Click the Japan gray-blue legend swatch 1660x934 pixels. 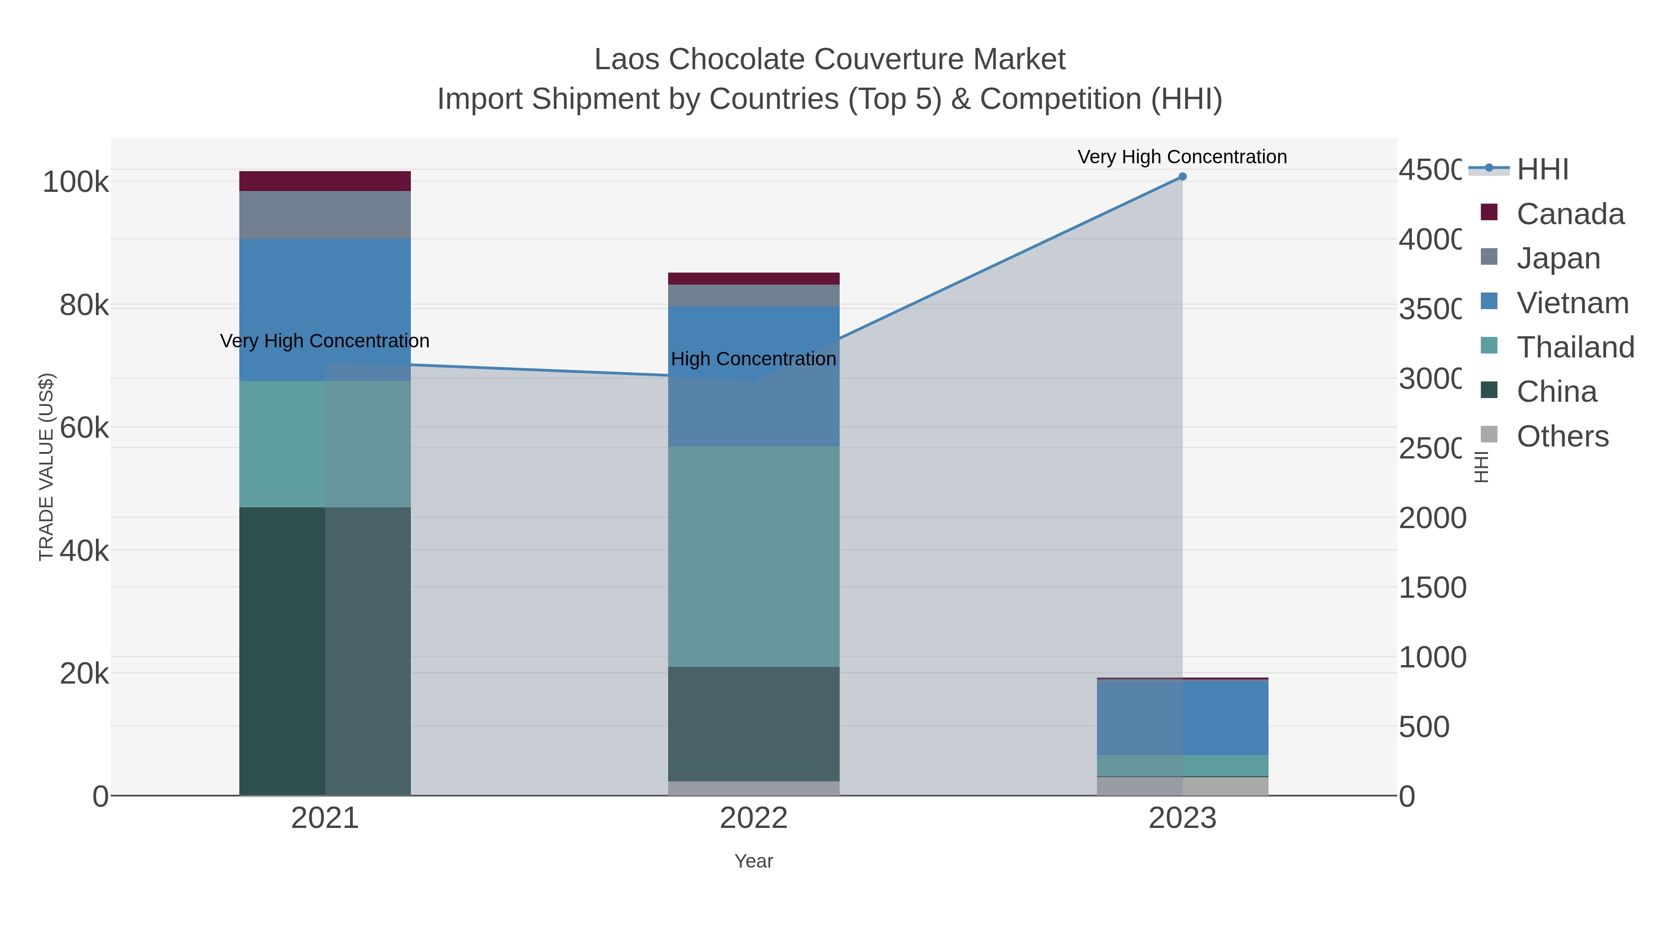1489,256
